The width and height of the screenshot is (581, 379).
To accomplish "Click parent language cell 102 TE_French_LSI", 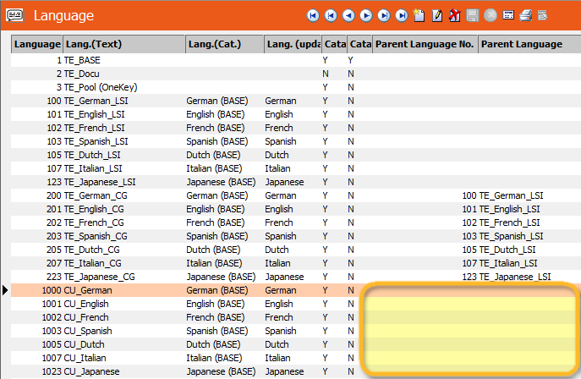I will point(501,222).
